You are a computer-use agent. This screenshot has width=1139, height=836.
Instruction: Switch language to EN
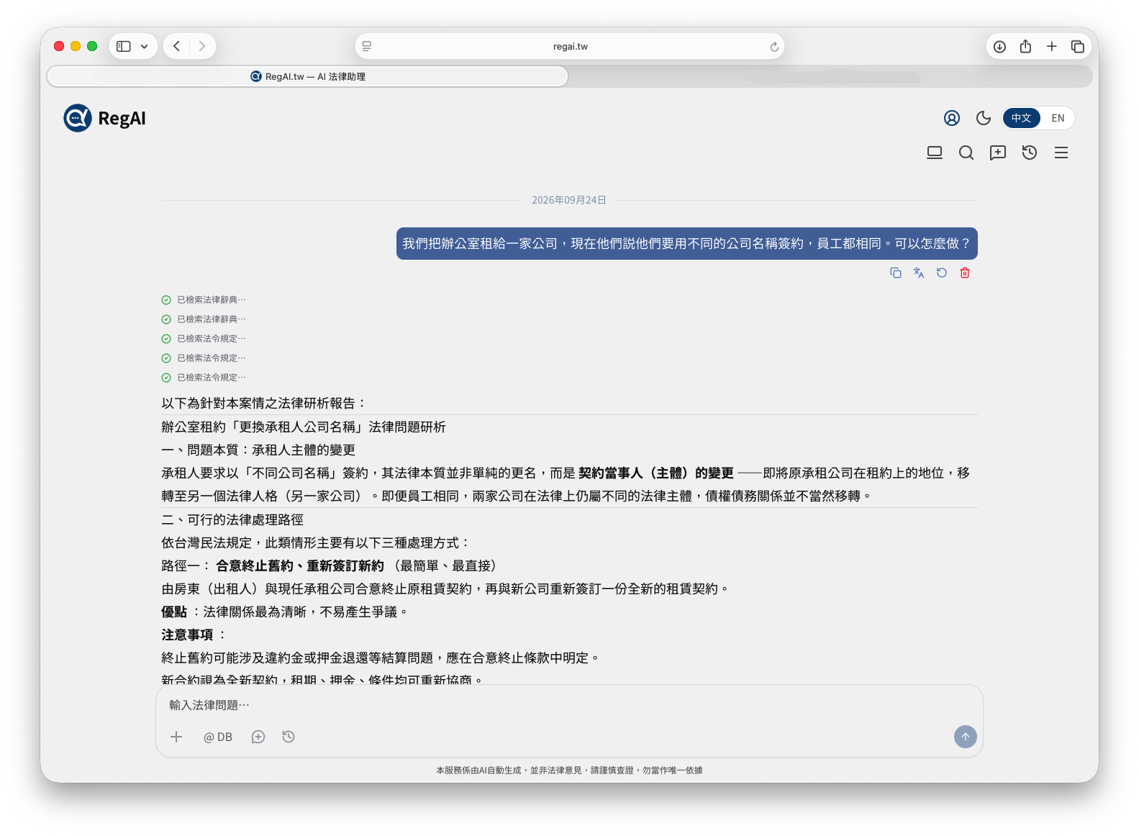1057,118
